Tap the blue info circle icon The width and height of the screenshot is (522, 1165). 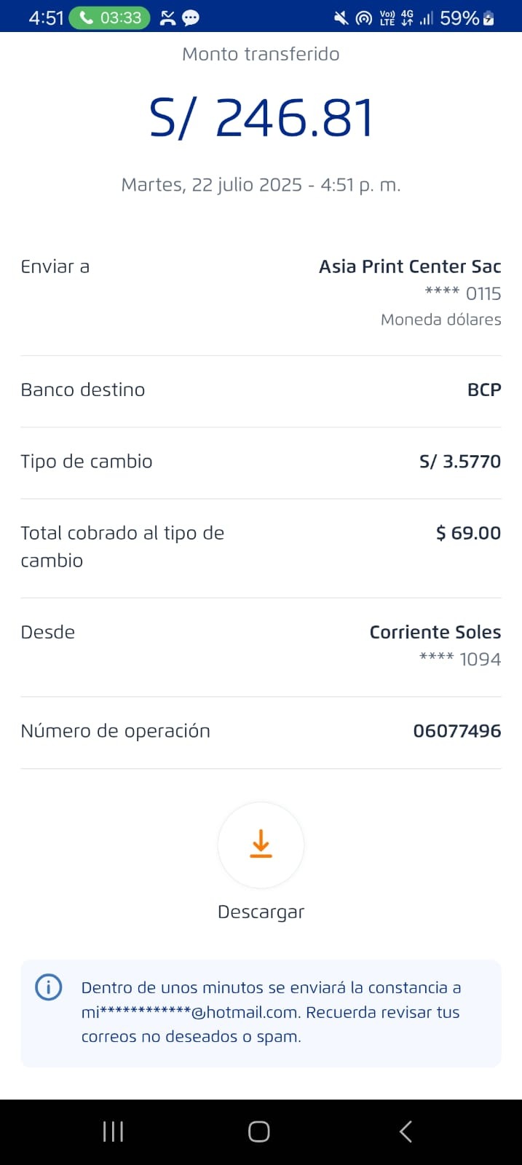click(49, 987)
